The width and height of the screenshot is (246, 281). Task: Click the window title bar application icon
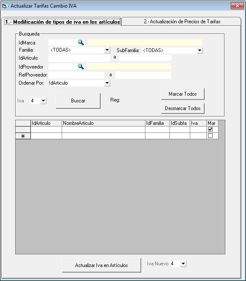[4, 6]
